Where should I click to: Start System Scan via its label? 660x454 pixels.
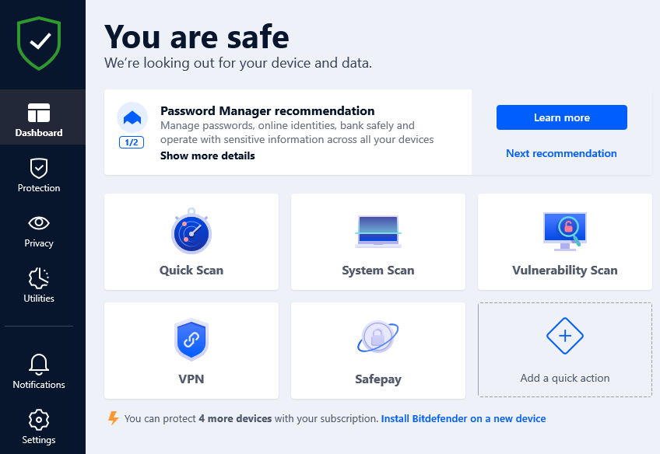coord(378,271)
